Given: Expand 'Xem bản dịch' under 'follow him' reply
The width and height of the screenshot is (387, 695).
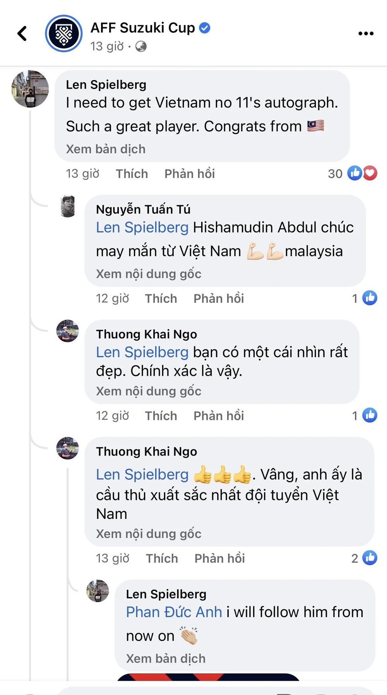Looking at the screenshot, I should point(166,659).
